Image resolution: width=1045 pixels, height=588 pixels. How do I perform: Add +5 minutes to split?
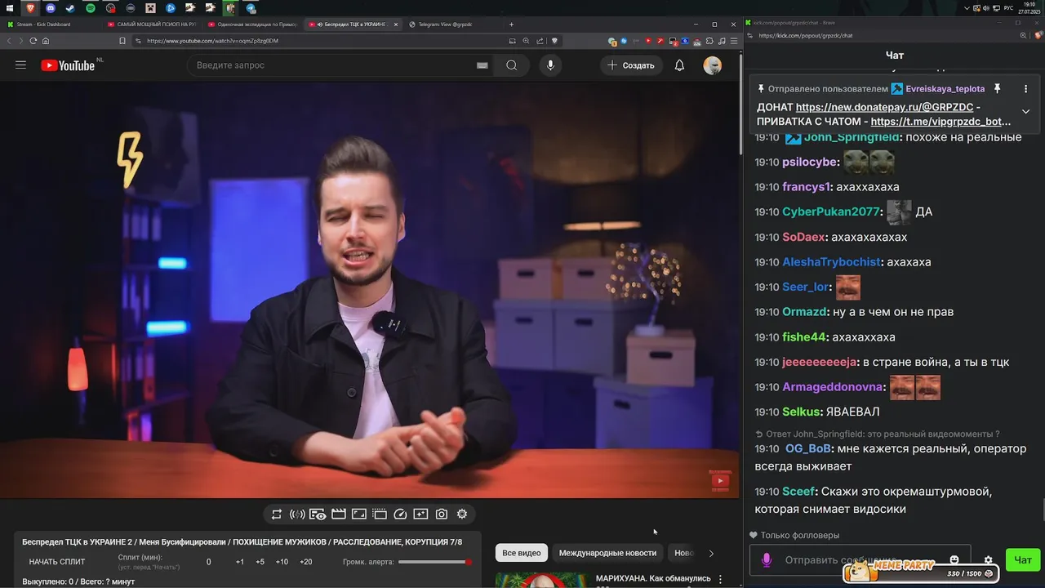pos(260,562)
